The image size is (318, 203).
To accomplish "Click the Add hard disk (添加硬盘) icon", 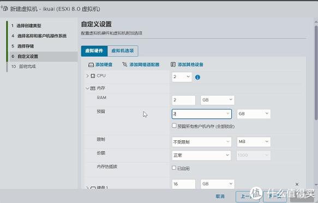I will click(91, 65).
